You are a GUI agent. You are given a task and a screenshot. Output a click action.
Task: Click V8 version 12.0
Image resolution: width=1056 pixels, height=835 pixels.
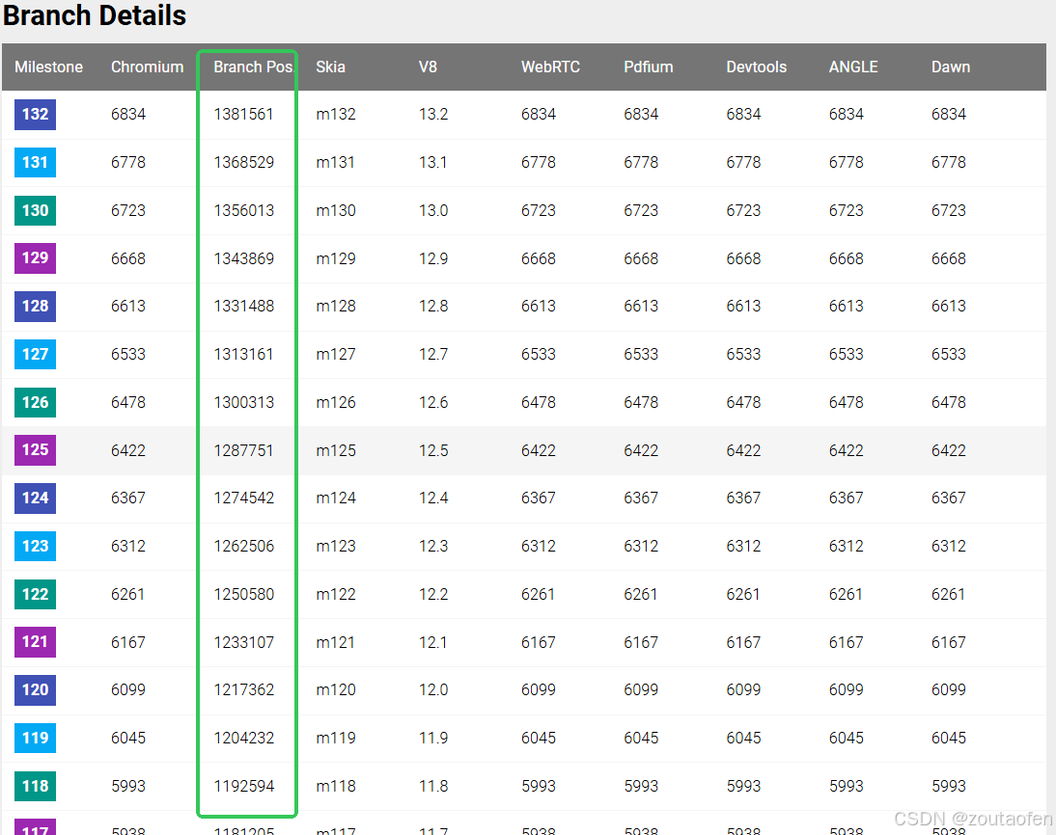(433, 689)
